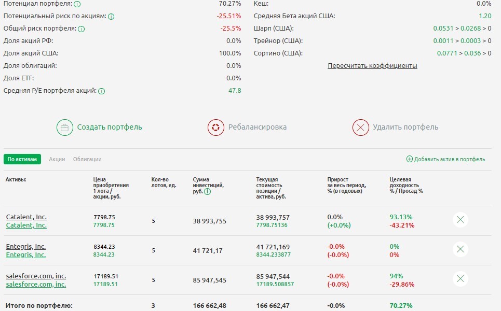The width and height of the screenshot is (501, 311).
Task: Remove Catalent, Inc. with its X icon
Action: pyautogui.click(x=460, y=220)
